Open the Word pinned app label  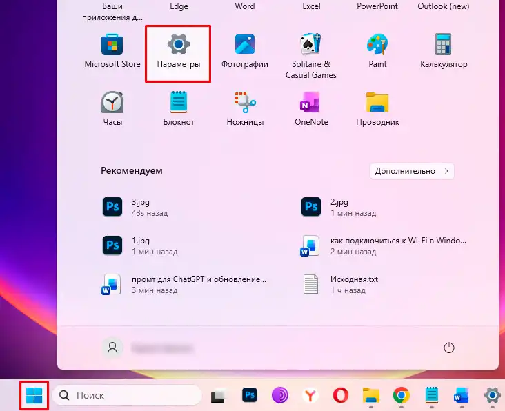coord(245,6)
